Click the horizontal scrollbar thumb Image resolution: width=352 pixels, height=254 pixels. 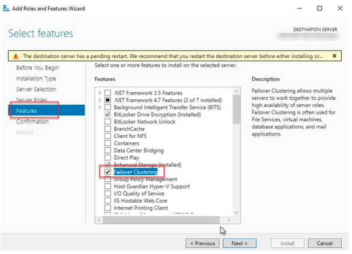161,220
